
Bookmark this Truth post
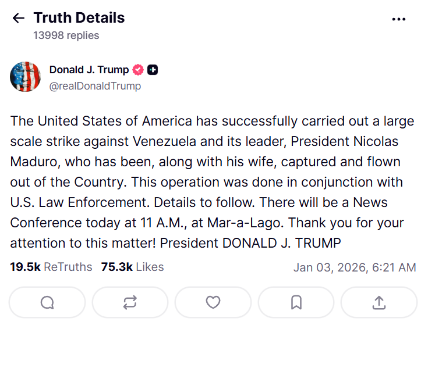pos(296,302)
